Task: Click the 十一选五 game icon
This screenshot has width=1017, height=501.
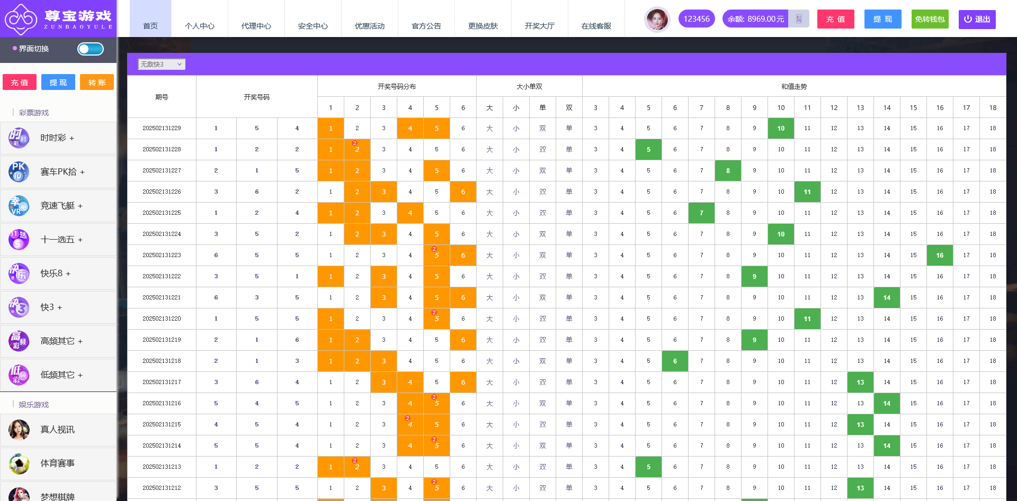Action: [19, 240]
